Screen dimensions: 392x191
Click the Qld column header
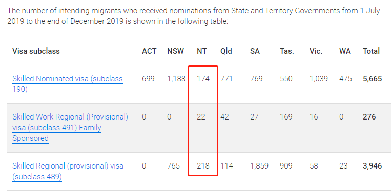pos(226,51)
